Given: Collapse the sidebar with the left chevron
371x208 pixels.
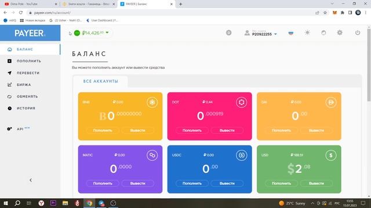Looking at the screenshot, I should point(31,180).
